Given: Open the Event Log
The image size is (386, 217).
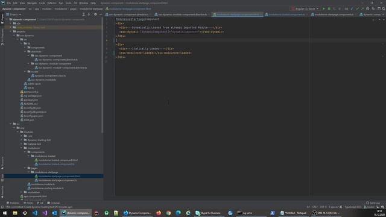Looking at the screenshot, I should tap(373, 203).
